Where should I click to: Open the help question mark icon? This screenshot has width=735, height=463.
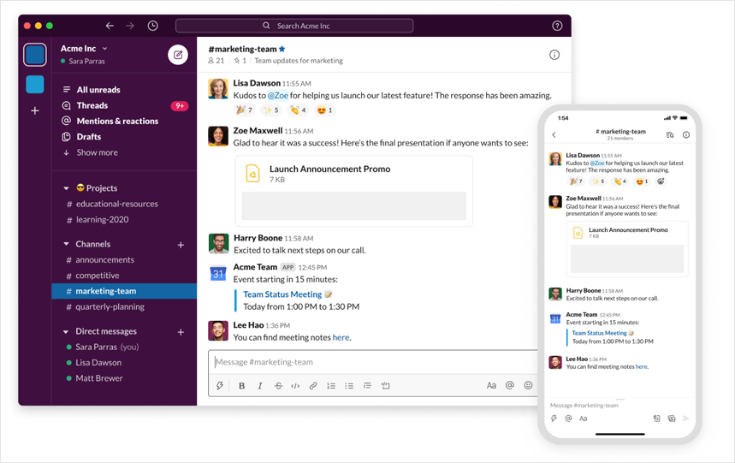click(x=557, y=26)
